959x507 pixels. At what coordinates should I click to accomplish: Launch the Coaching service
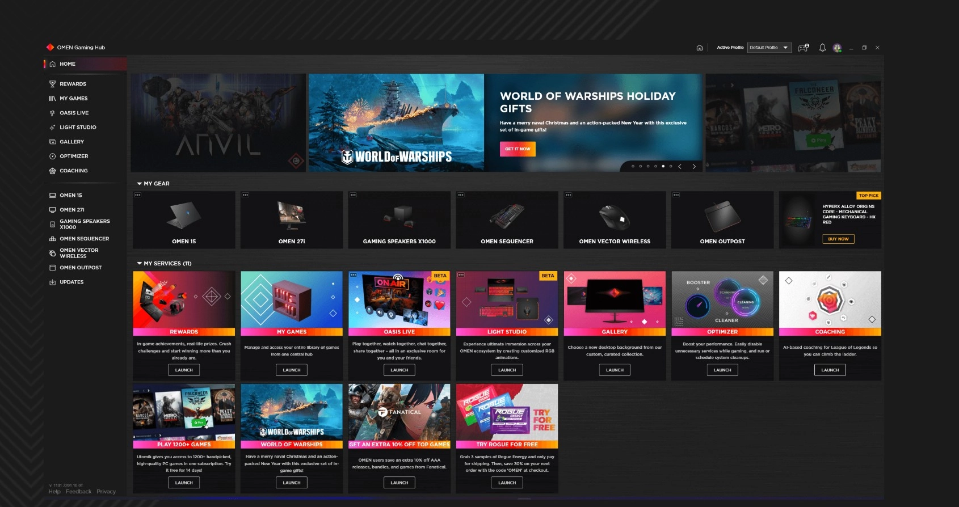pyautogui.click(x=830, y=370)
